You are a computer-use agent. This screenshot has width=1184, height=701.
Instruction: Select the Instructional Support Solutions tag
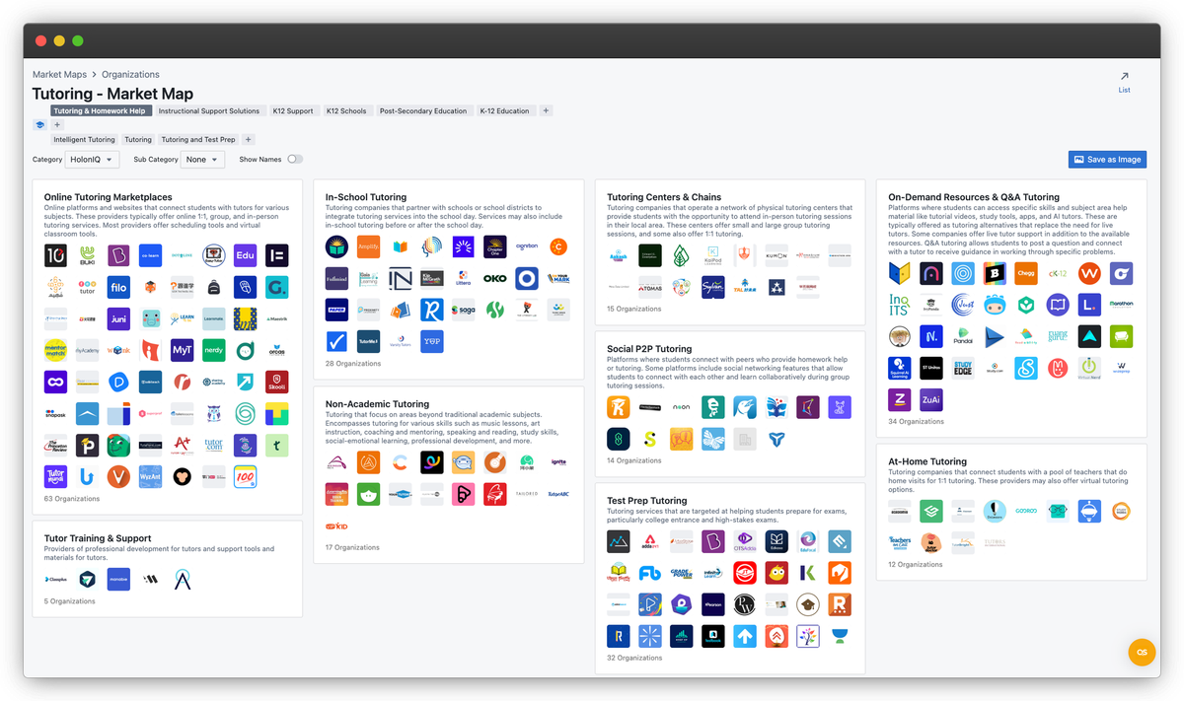click(x=209, y=110)
